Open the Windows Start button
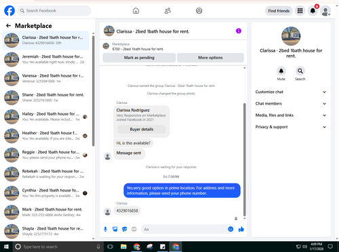The height and width of the screenshot is (252, 339). [6, 247]
